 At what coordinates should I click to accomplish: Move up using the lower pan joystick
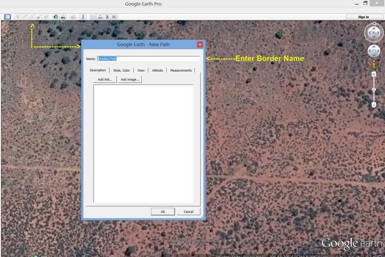tap(374, 47)
